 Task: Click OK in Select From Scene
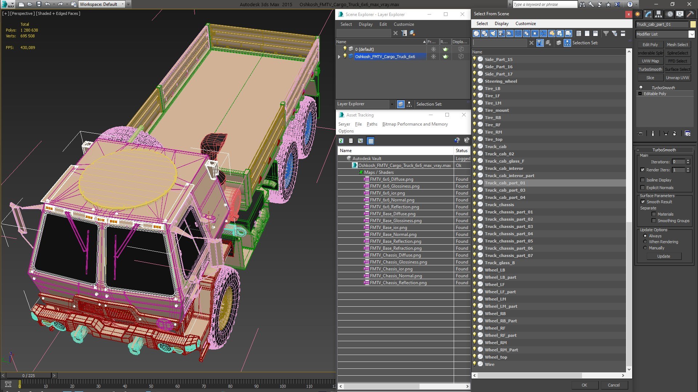(584, 385)
